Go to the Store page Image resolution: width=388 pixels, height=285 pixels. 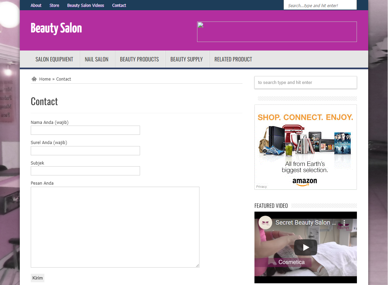click(54, 5)
